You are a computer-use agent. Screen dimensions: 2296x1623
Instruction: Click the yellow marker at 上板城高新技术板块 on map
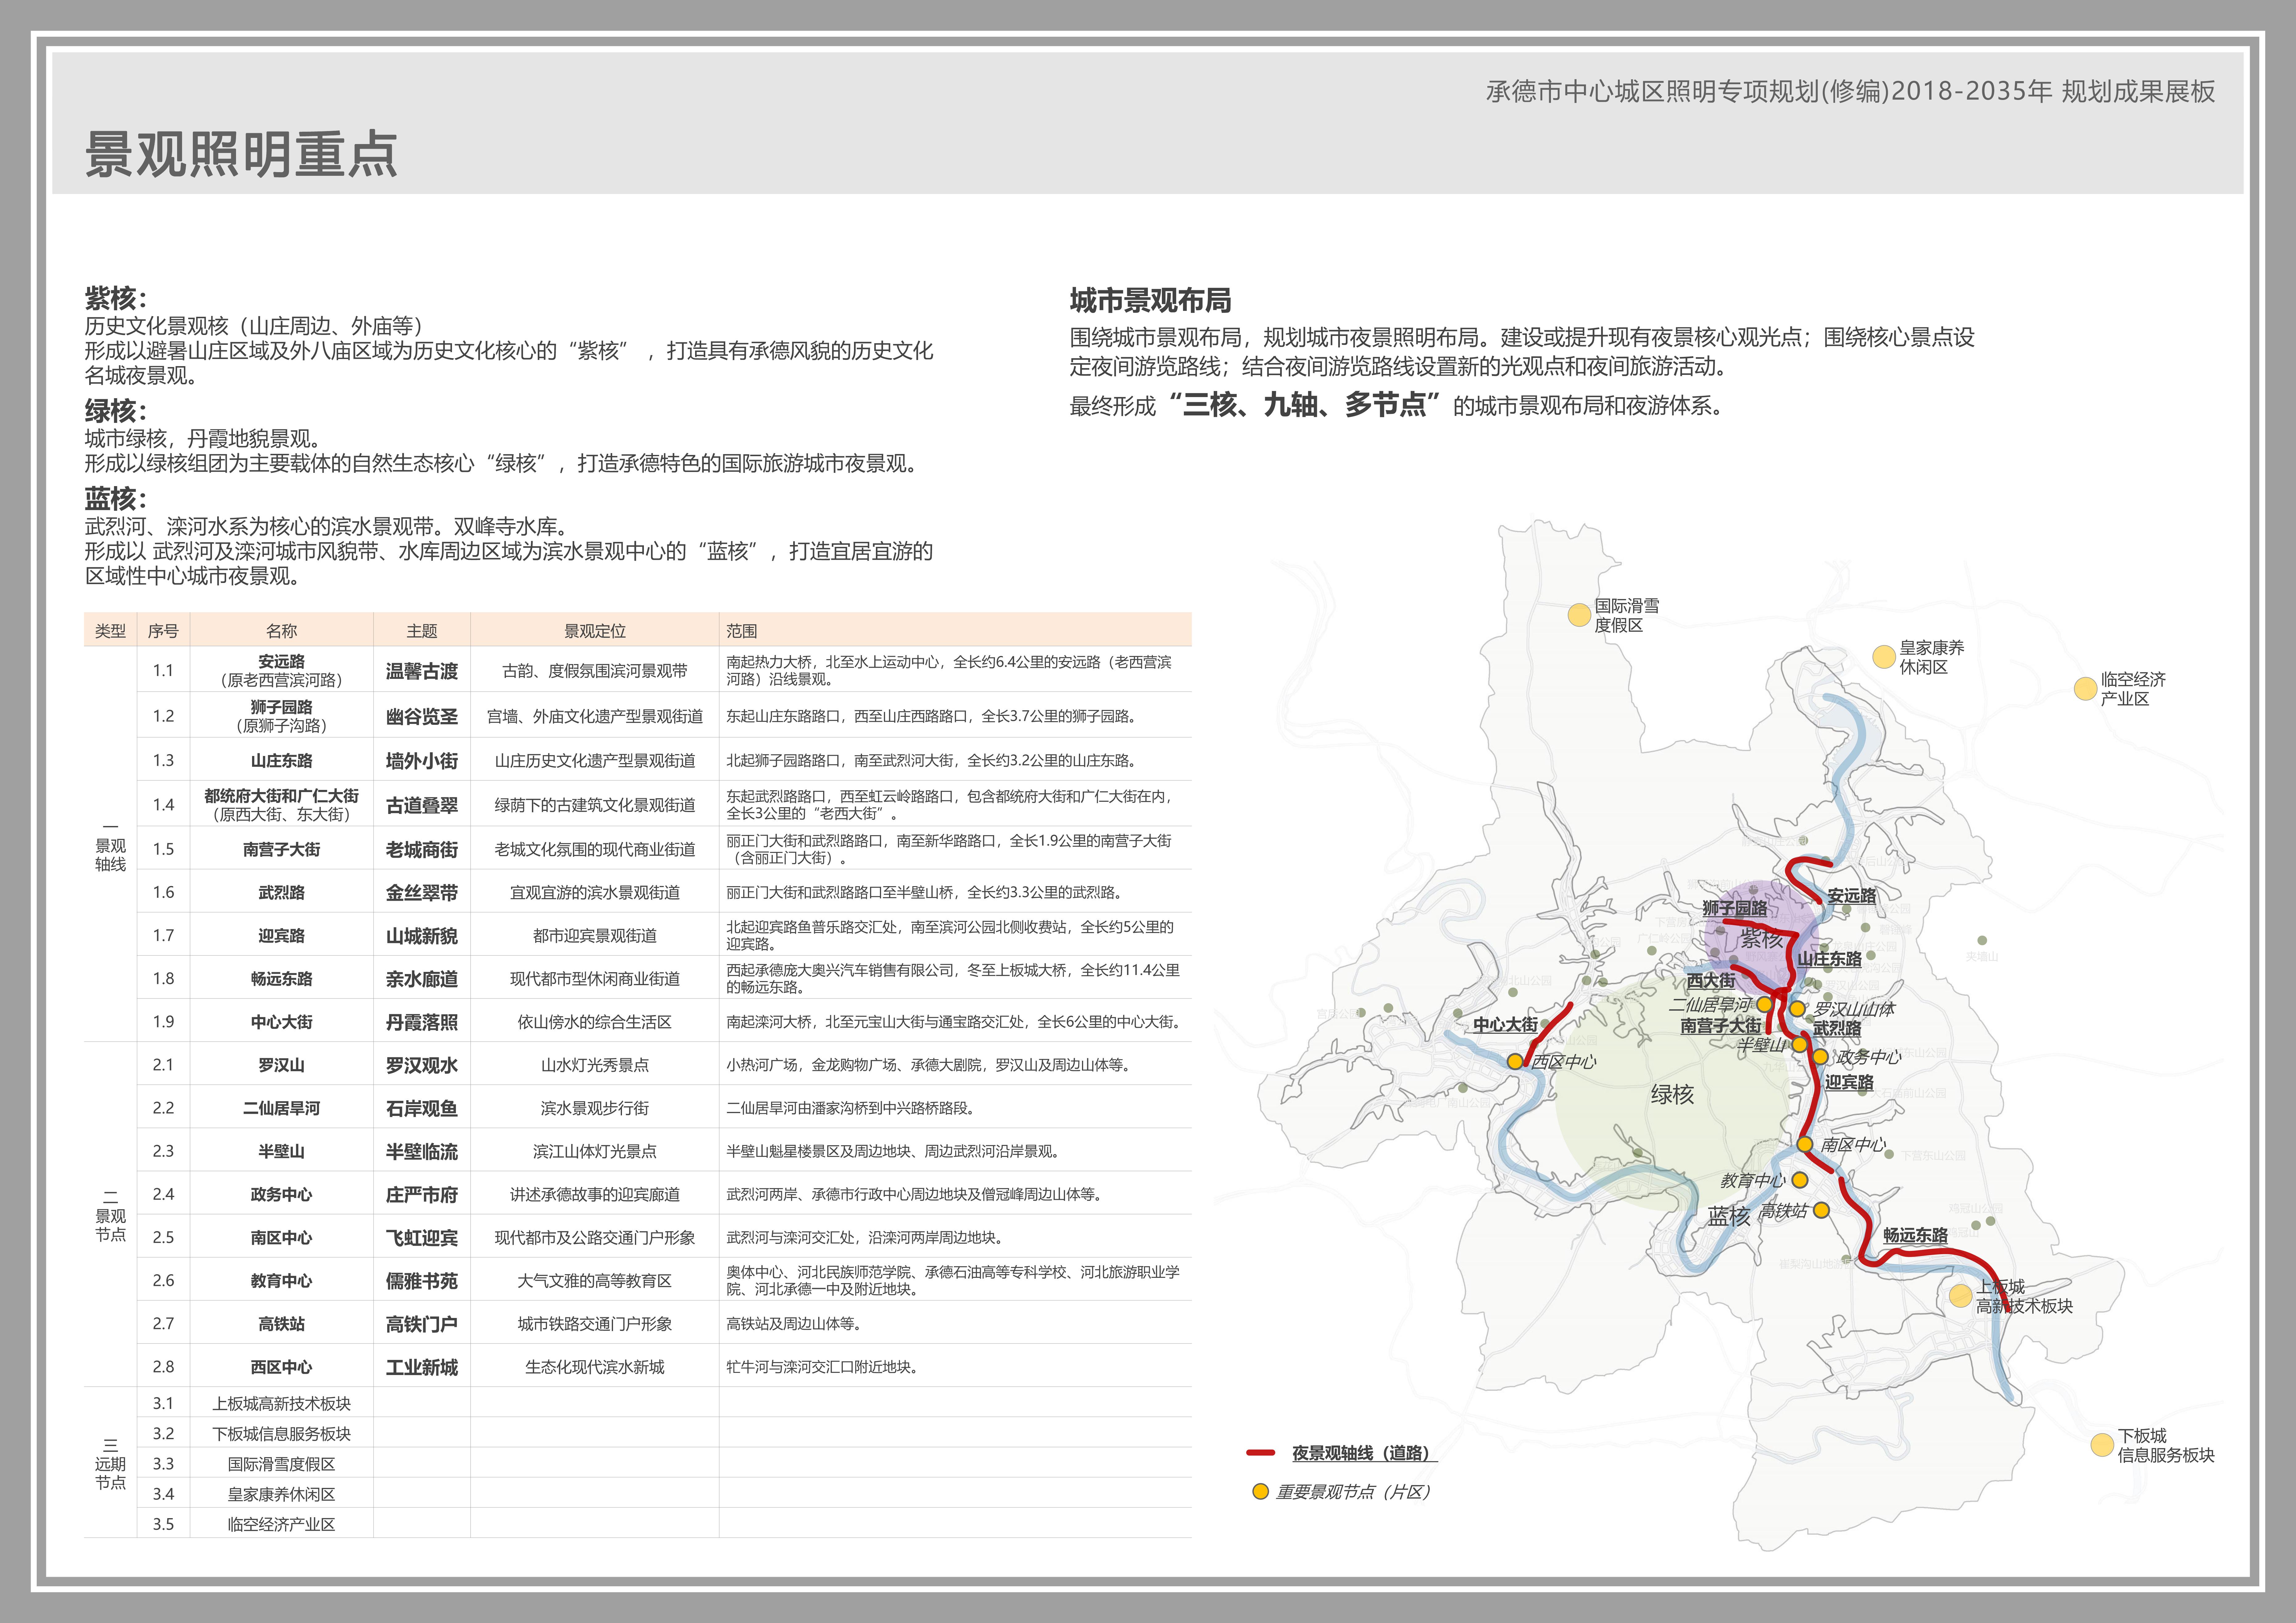click(1961, 1296)
